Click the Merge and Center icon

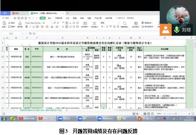[x=85, y=23]
